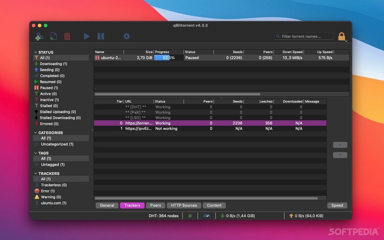Click the Add torrent file icon
Image resolution: width=384 pixels, height=240 pixels.
click(53, 36)
